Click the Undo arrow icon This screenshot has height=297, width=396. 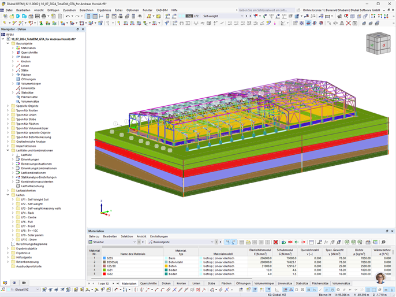click(68, 16)
